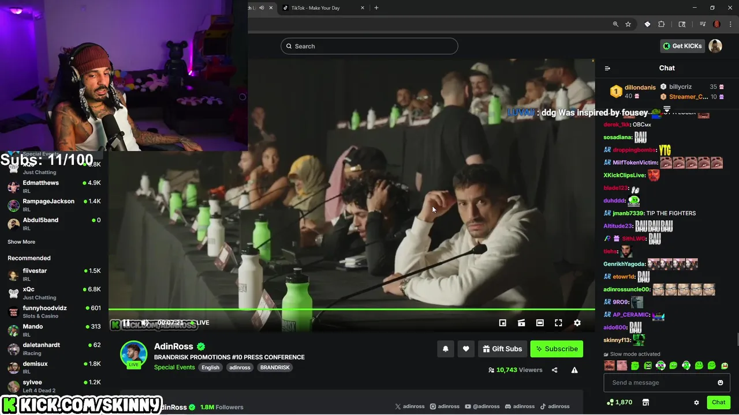The image size is (739, 415).
Task: Focus the Kick search field
Action: [369, 46]
